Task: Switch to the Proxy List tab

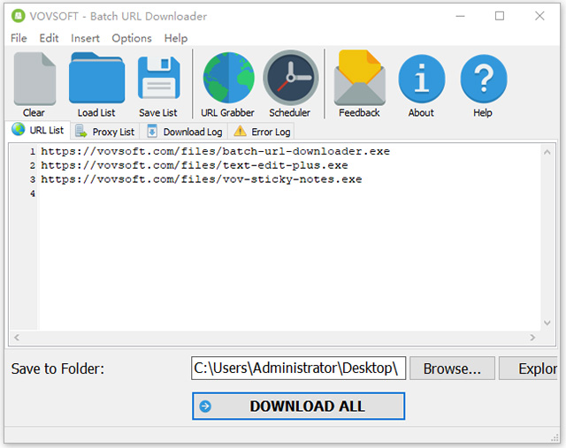Action: click(105, 132)
